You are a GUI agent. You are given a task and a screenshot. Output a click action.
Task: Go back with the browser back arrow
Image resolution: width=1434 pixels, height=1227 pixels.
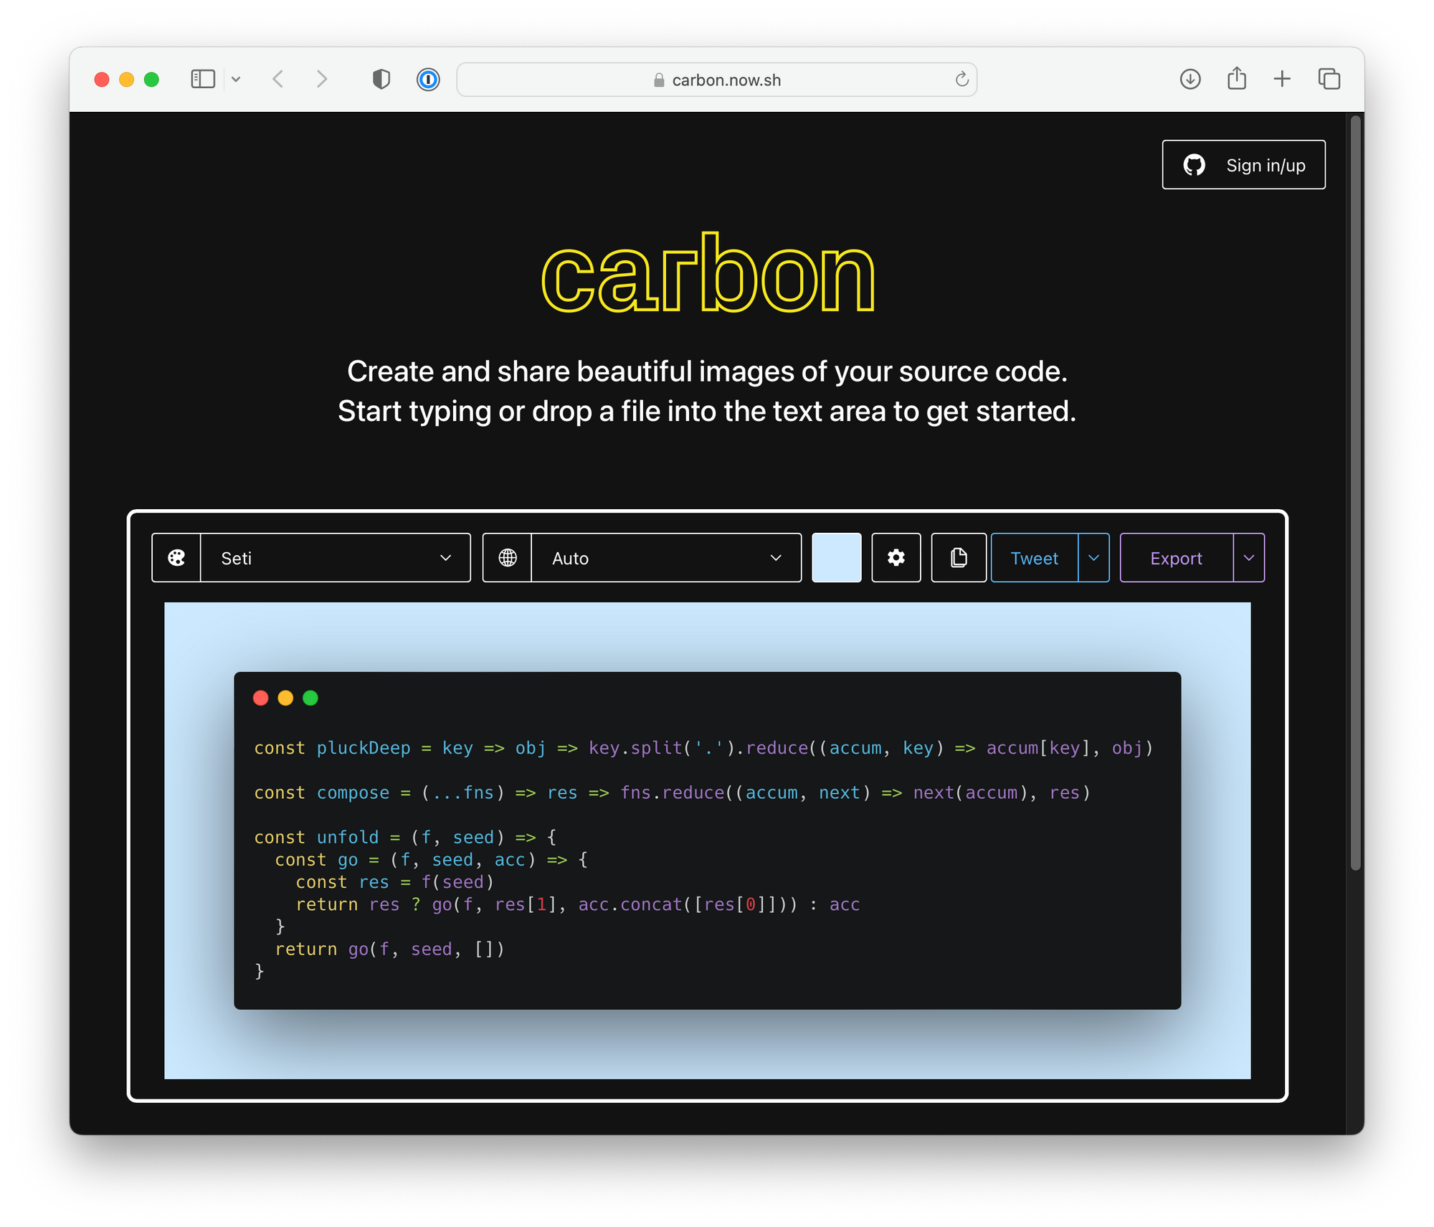pyautogui.click(x=278, y=79)
